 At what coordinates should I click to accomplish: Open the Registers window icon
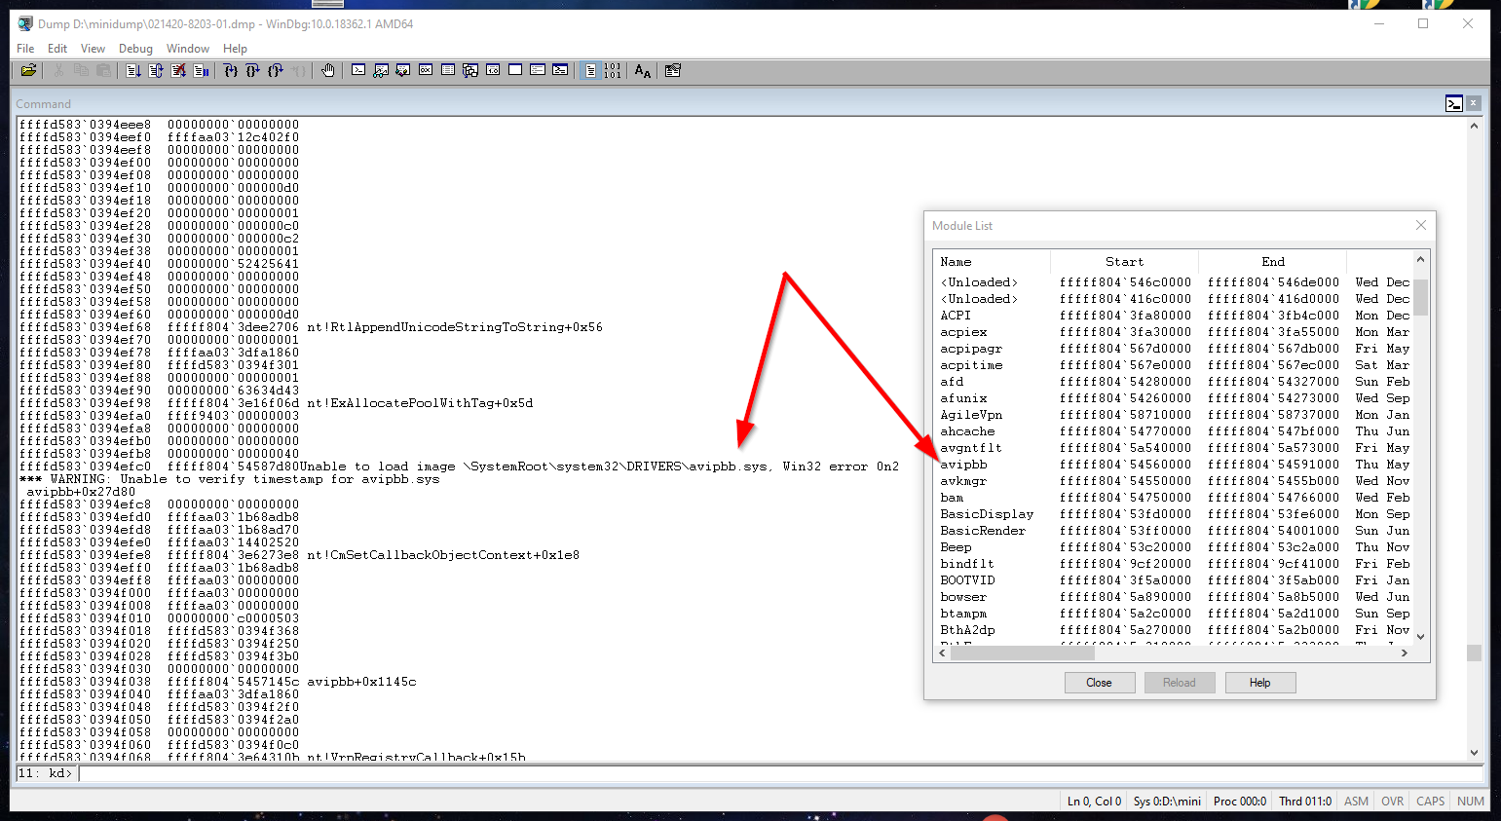pyautogui.click(x=426, y=70)
